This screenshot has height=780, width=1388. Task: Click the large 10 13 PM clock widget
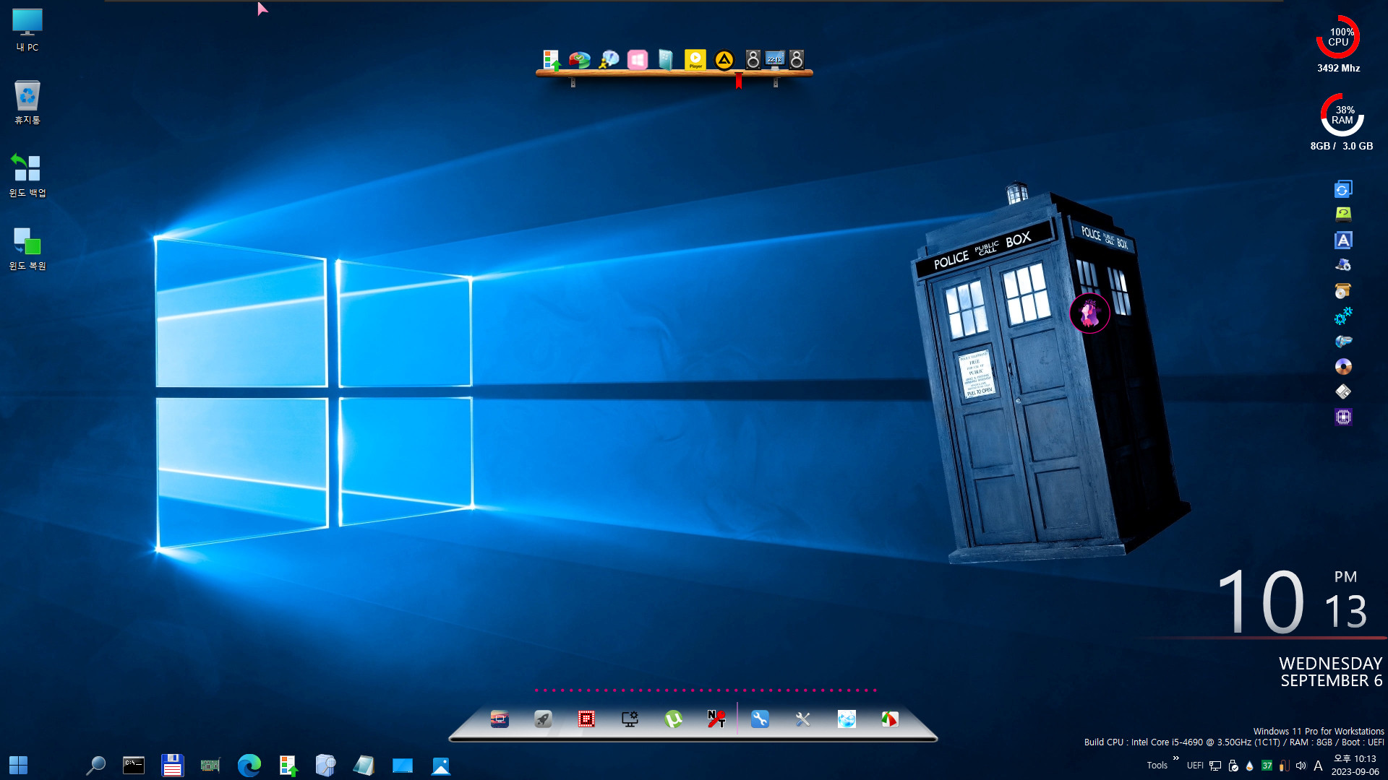(1293, 601)
